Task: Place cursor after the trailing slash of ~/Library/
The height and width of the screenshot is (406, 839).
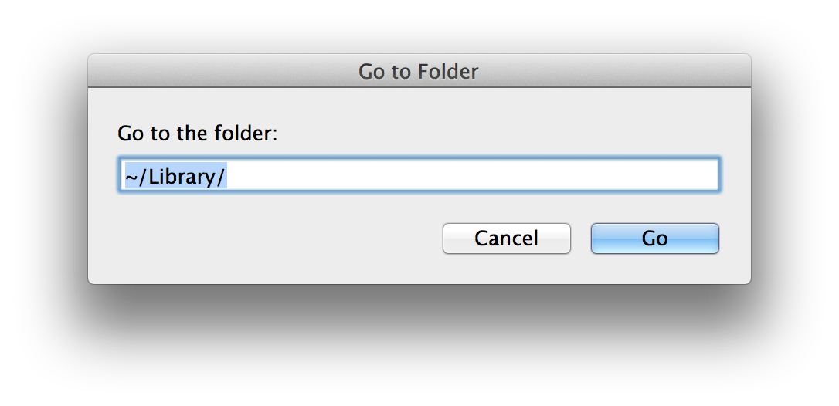Action: coord(226,177)
